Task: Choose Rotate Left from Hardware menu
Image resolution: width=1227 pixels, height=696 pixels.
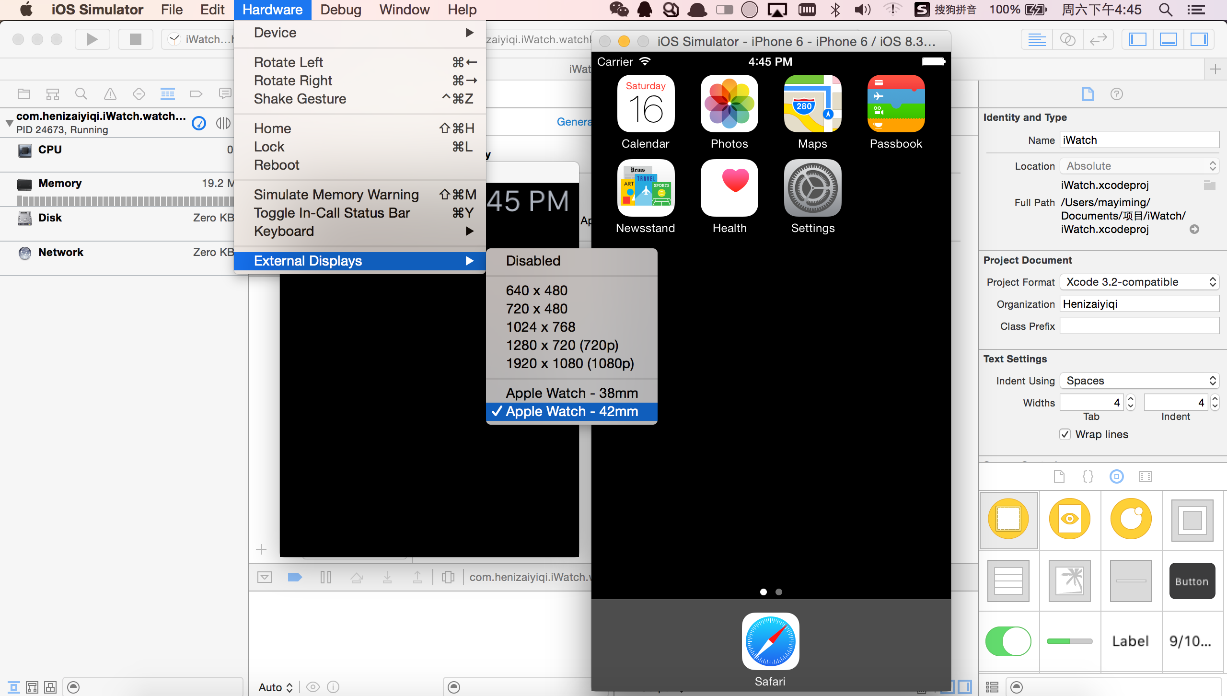Action: coord(360,62)
